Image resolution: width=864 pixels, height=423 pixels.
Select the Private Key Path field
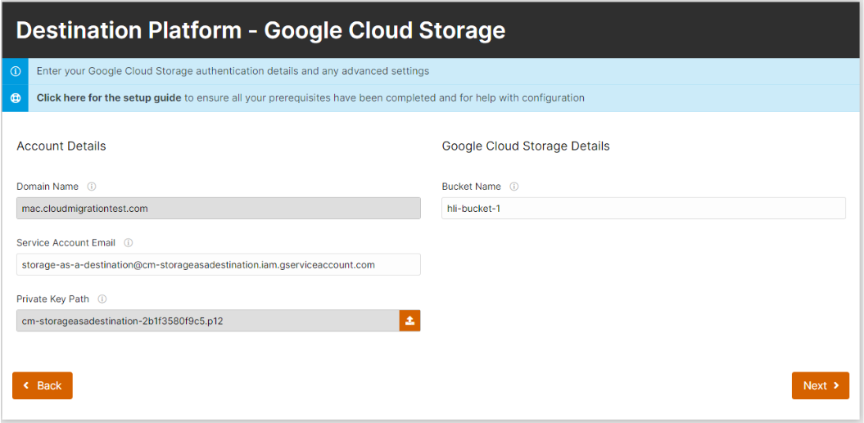click(208, 321)
